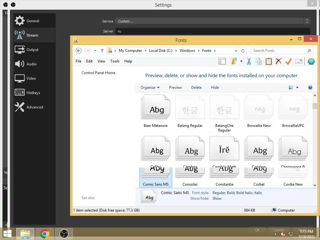
Task: Open the Hotkeys settings section
Action: (x=34, y=92)
